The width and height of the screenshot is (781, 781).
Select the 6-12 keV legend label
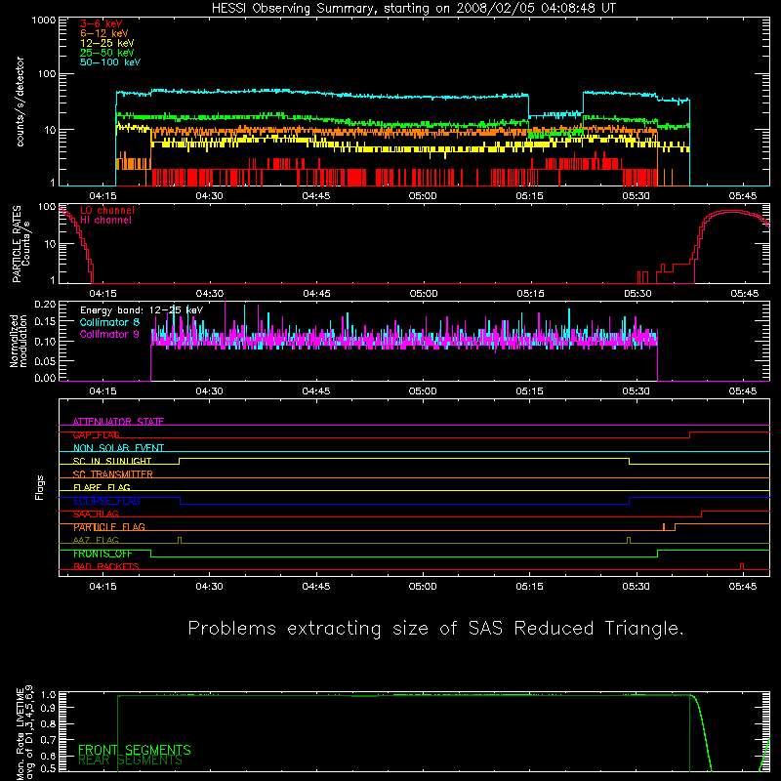click(x=104, y=33)
